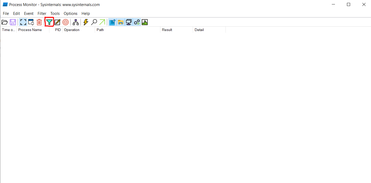The height and width of the screenshot is (183, 371).
Task: Toggle Show Process and Thread Activity icon
Action: [137, 22]
